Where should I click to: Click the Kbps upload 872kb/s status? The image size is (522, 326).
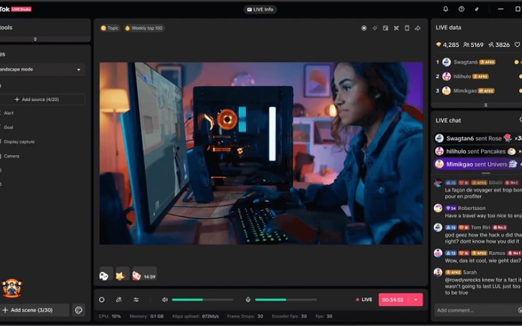click(195, 316)
